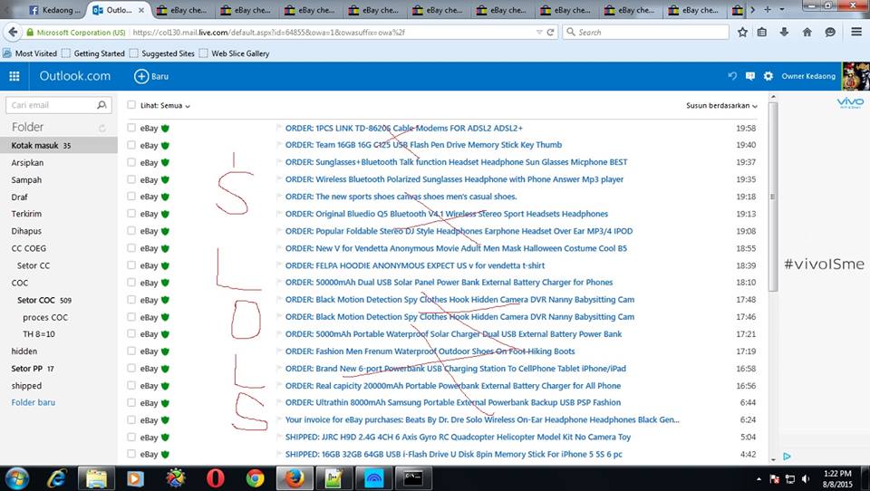Open the Outlook app launcher grid

click(14, 76)
